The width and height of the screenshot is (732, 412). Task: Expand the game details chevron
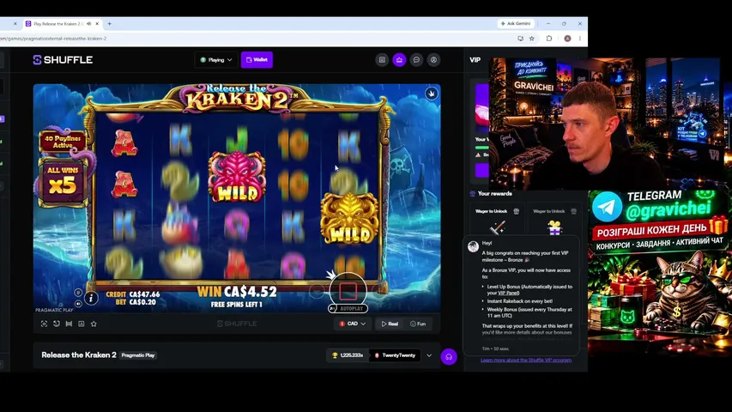[429, 355]
